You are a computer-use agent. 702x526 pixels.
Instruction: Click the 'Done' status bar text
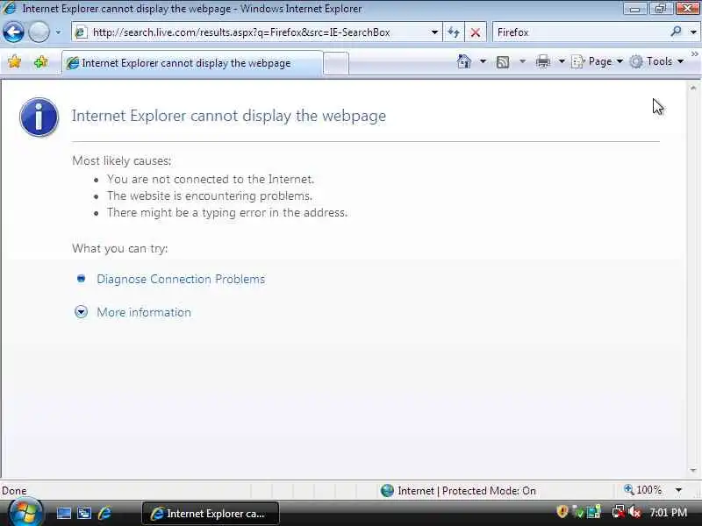click(x=14, y=491)
